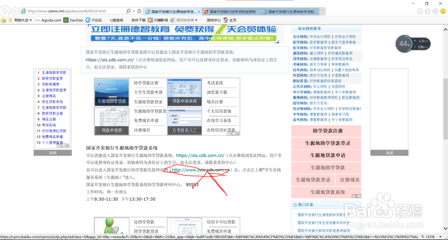Click the pink 生源地贷款系统 button
The width and height of the screenshot is (448, 240).
[x=326, y=192]
